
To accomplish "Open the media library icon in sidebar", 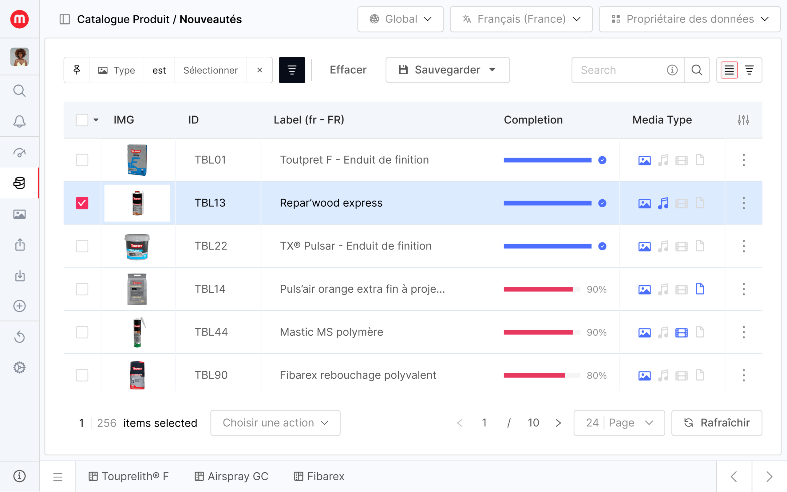I will 19,214.
